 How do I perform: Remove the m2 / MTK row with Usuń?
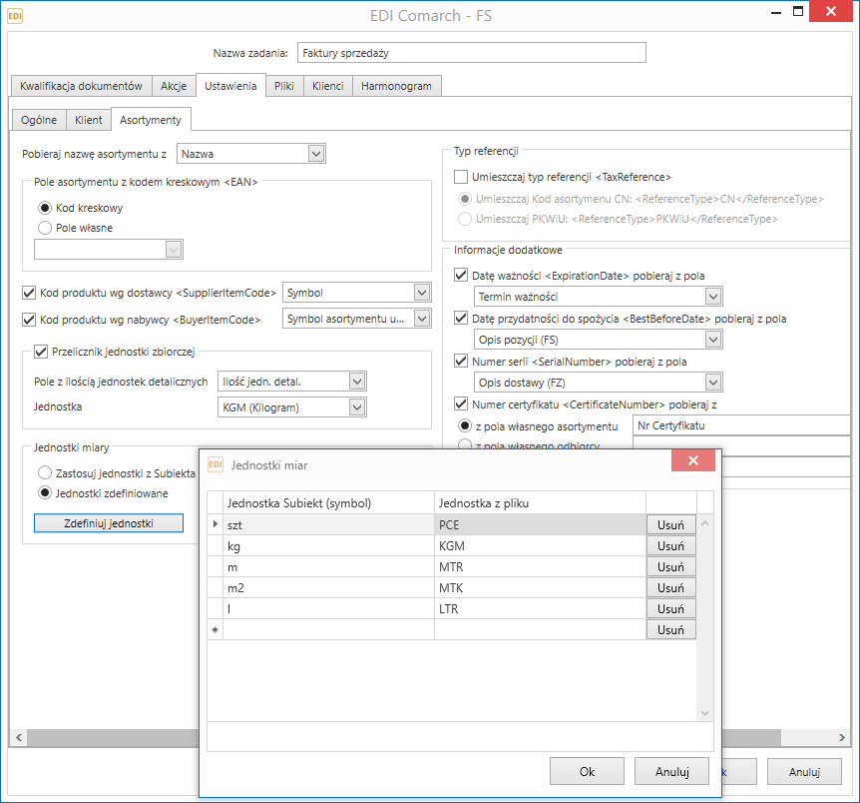coord(670,587)
